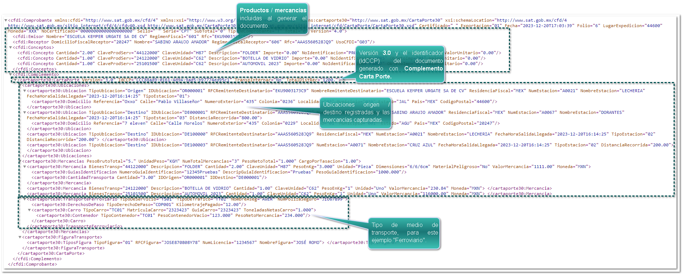Click the Concepto BOTELLA DE VIDRIO line
Image resolution: width=683 pixels, height=275 pixels.
point(145,58)
